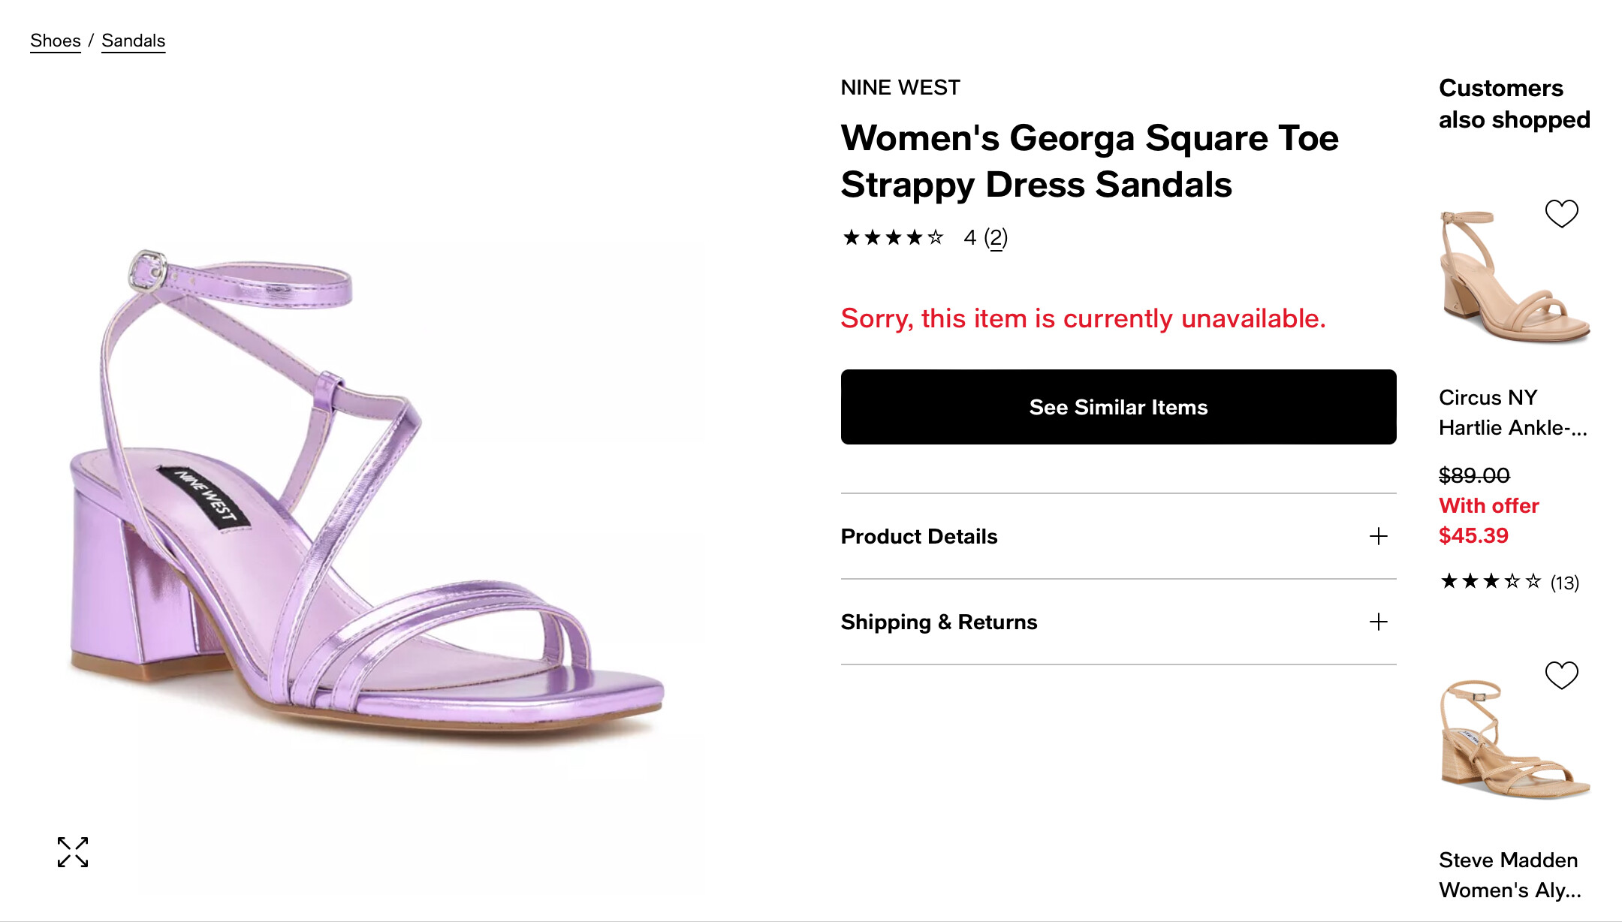This screenshot has height=922, width=1622.
Task: Open the Circus NY sandal thumbnail
Action: pos(1512,276)
